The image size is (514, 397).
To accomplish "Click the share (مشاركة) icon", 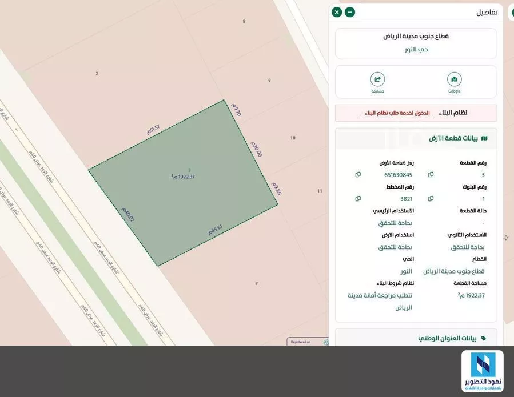I will [377, 80].
